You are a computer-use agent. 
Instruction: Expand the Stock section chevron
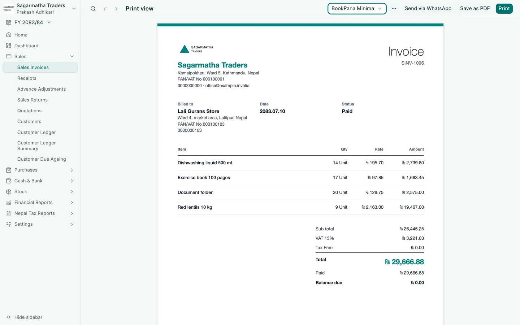coord(72,192)
